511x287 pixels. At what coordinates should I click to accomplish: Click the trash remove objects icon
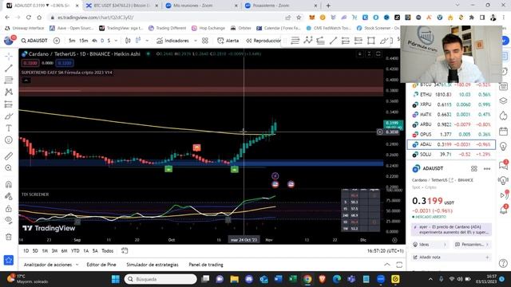[x=9, y=237]
